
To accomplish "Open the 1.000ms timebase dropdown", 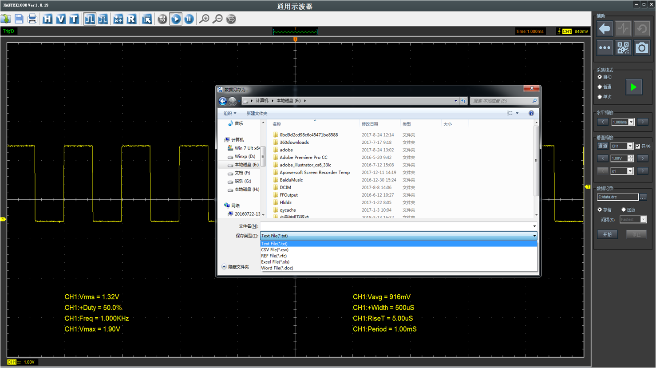I will click(631, 122).
